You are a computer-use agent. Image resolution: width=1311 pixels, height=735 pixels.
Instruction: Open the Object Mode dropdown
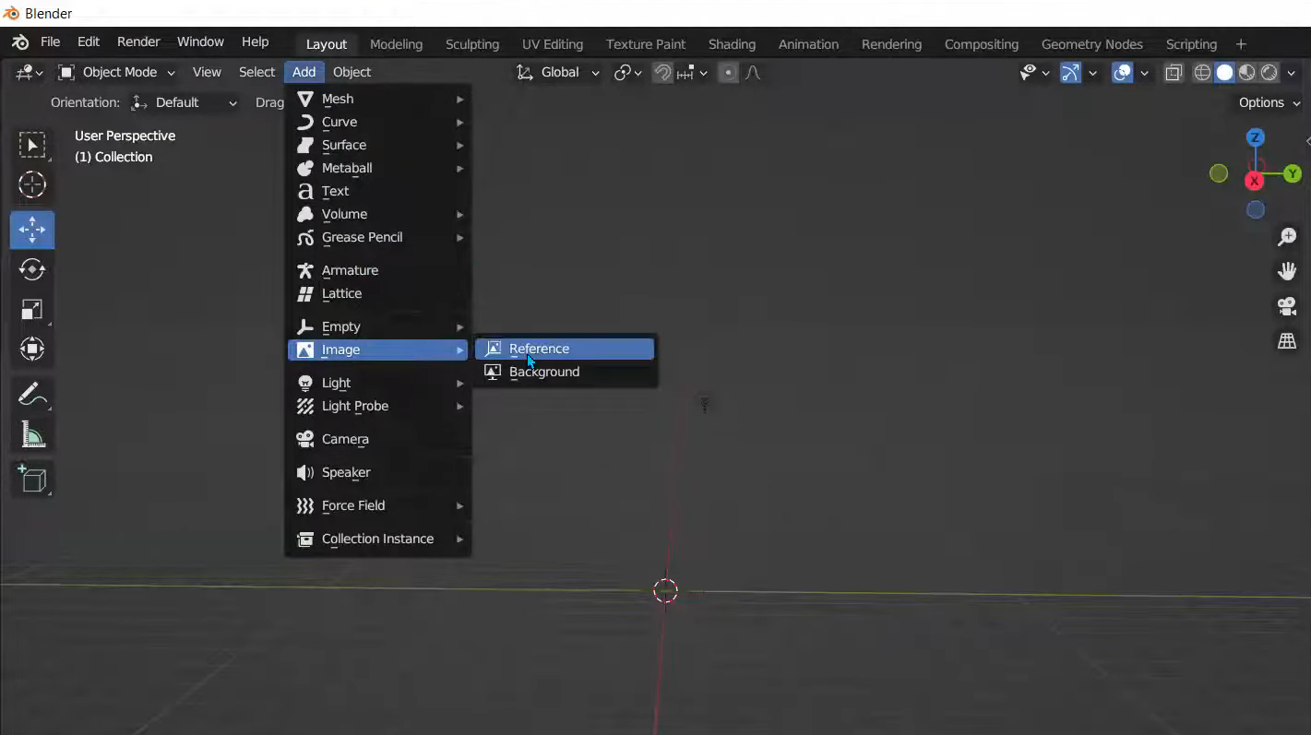(x=117, y=72)
